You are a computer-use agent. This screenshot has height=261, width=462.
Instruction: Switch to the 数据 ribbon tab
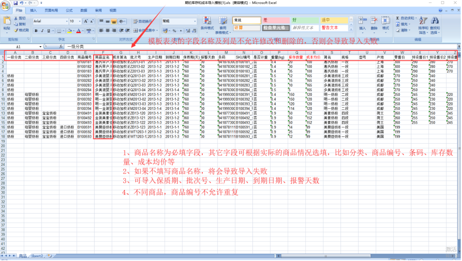[x=84, y=10]
